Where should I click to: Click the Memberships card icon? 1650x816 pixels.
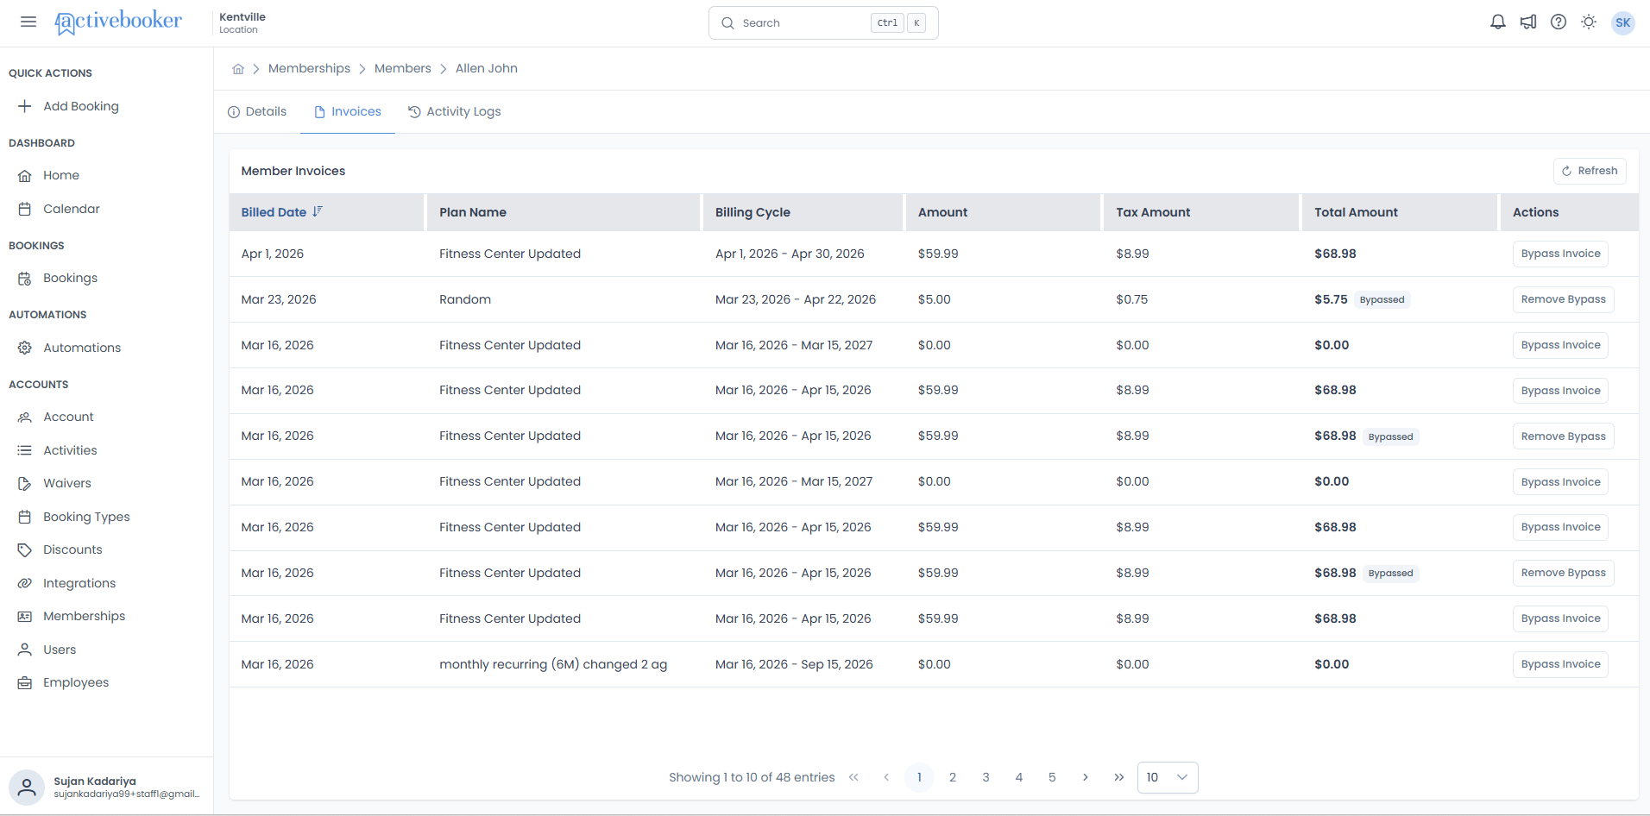pos(25,616)
